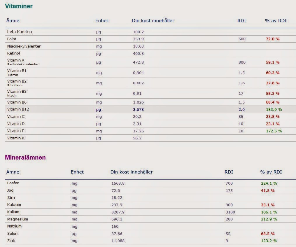Select the 150 amount for Natrium

tap(115, 226)
